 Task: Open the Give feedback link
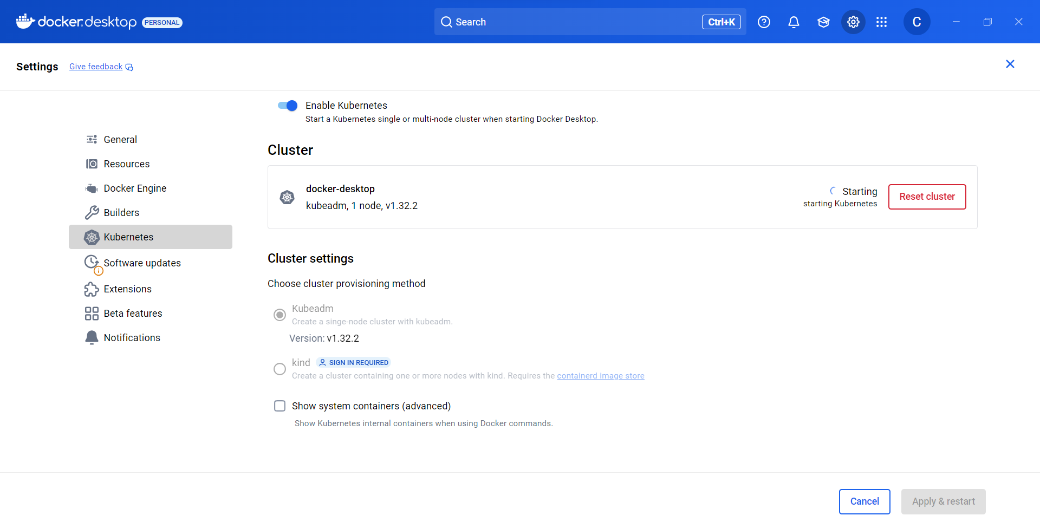(96, 67)
